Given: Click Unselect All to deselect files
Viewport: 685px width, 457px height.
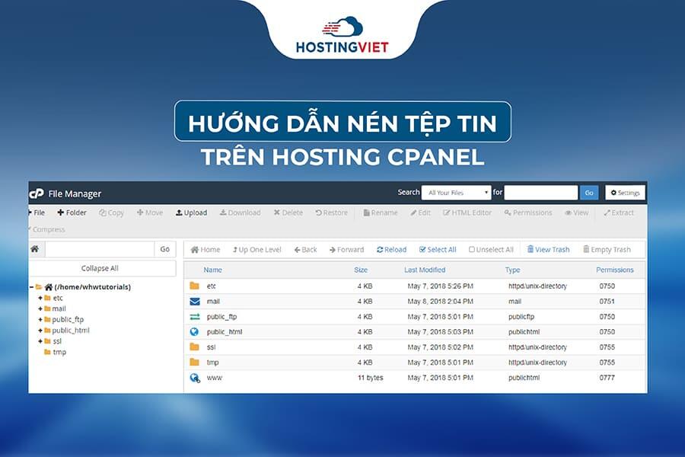Looking at the screenshot, I should pos(490,249).
